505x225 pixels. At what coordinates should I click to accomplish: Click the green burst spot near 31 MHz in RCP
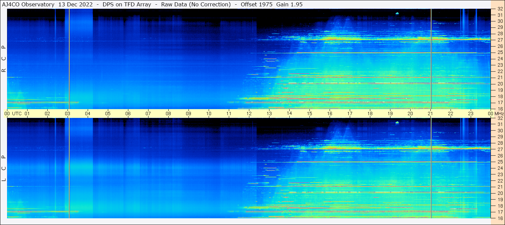click(397, 13)
